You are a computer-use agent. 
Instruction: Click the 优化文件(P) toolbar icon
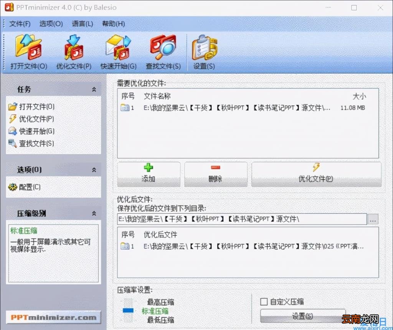click(74, 47)
